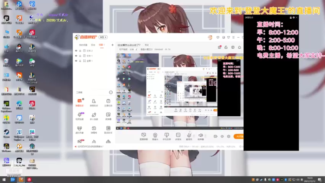Click the 修改 button beside the stream title
Screen dimensions: 325x183
147,45
